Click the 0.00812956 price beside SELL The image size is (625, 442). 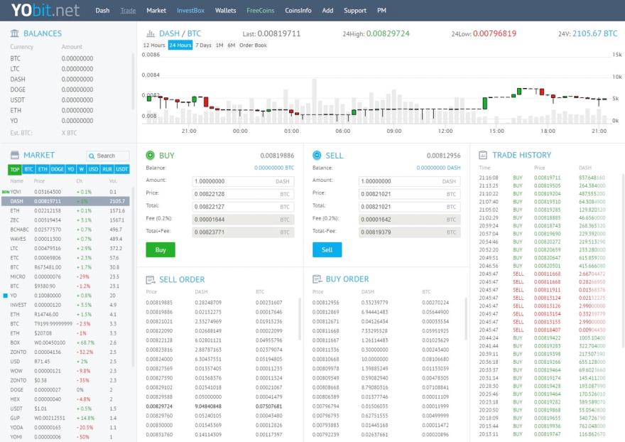point(443,156)
